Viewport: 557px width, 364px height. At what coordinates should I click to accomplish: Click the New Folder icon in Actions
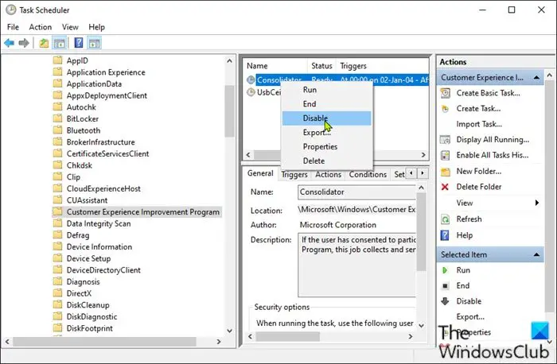click(445, 172)
